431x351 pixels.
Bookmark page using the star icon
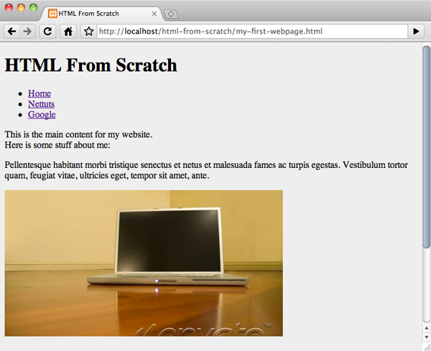tap(89, 32)
